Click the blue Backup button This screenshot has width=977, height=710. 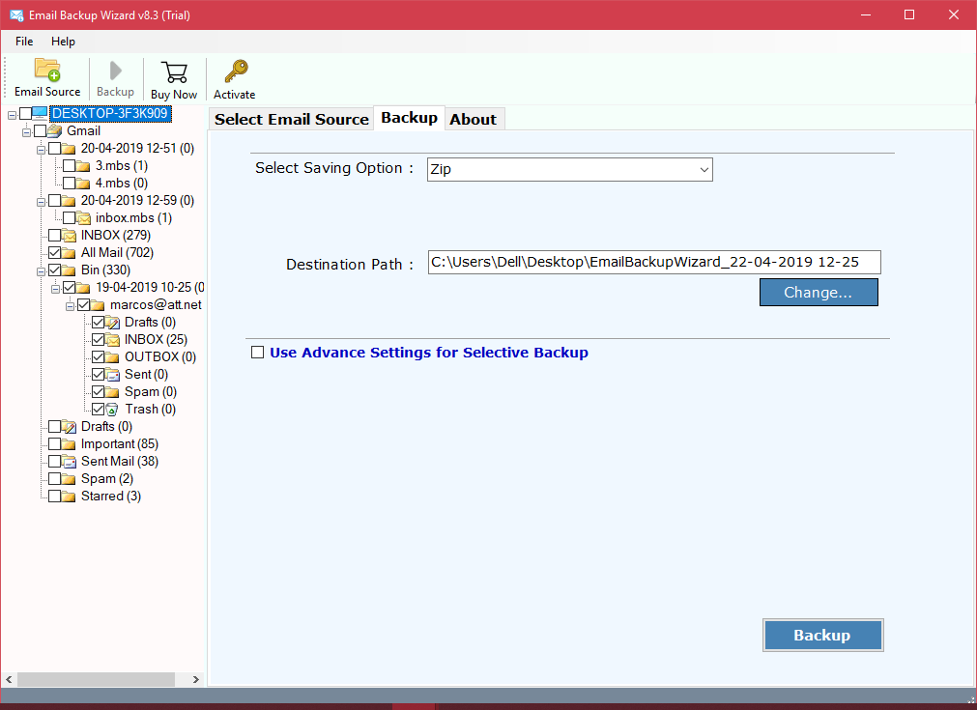click(x=822, y=636)
